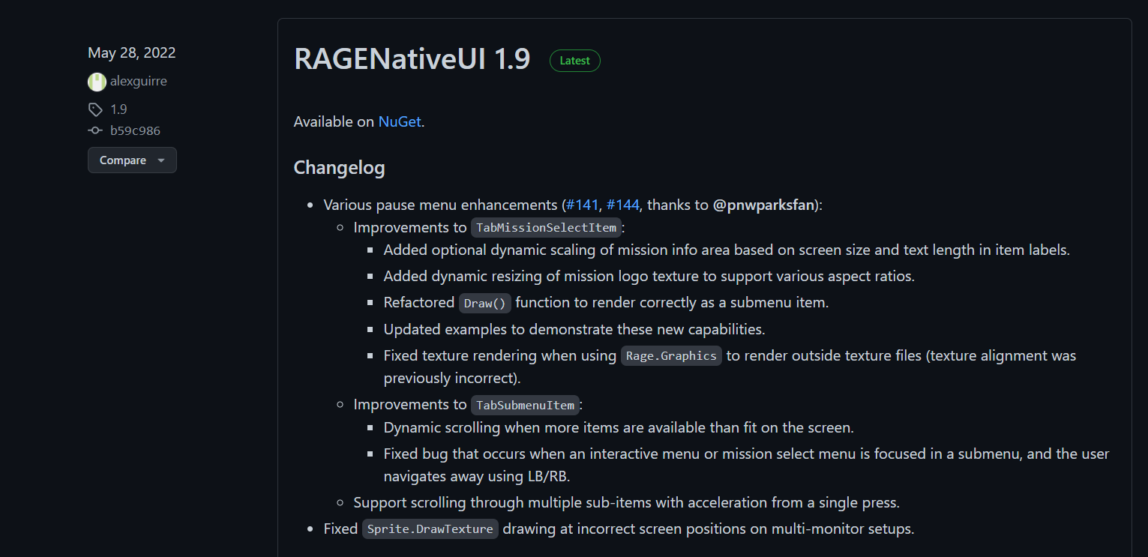The width and height of the screenshot is (1148, 557).
Task: Open pull request #141
Action: point(582,205)
